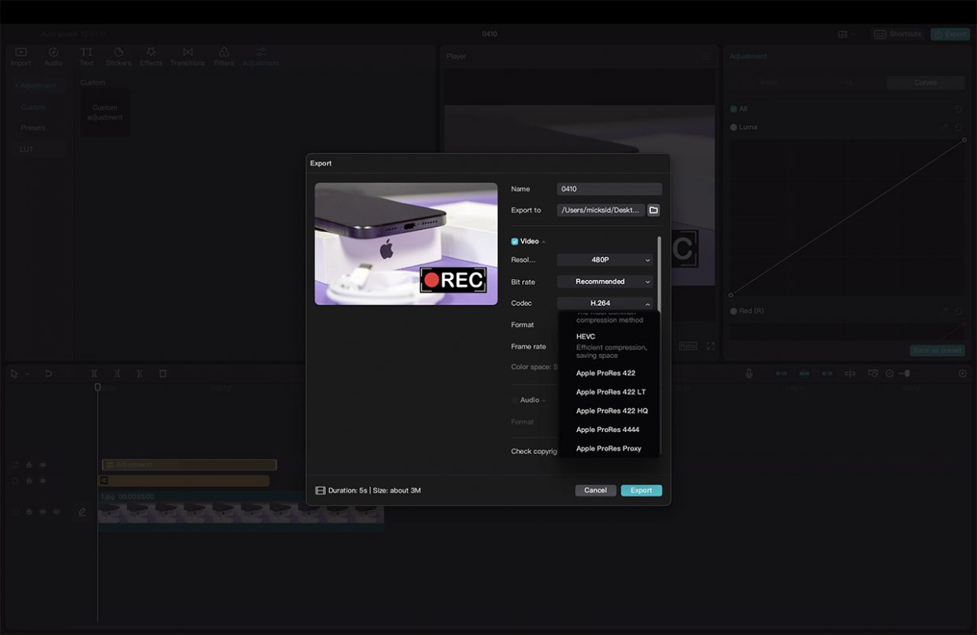
Task: Click Export button in top-right of editor
Action: pos(950,35)
